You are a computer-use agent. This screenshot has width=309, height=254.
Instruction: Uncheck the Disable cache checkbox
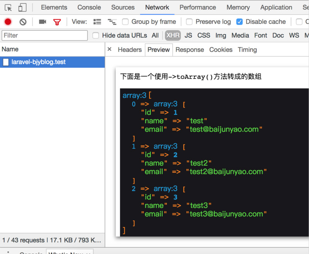[x=239, y=22]
